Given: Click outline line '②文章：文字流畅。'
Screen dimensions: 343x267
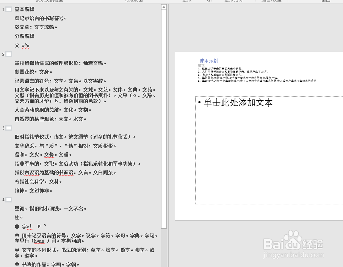Looking at the screenshot, I should tap(36, 27).
